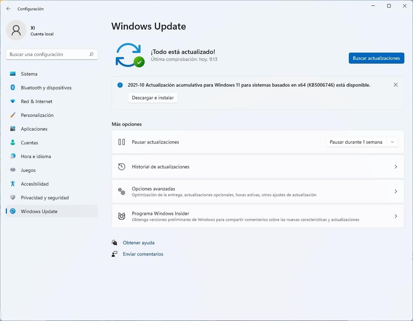Screen dimensions: 413x321
Task: Go to Hora e idioma
Action: coord(52,156)
